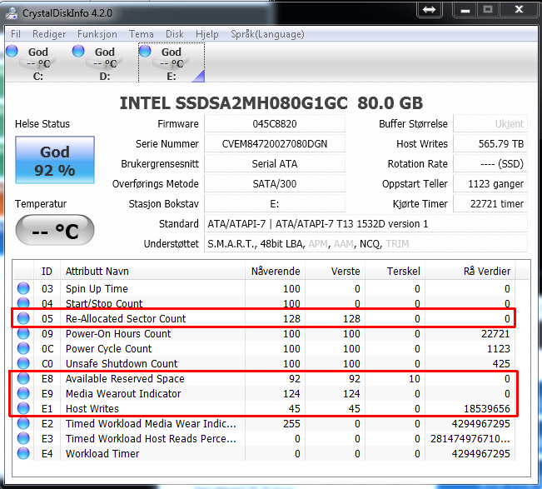This screenshot has width=542, height=489.
Task: Click the temperature display button
Action: [x=55, y=230]
